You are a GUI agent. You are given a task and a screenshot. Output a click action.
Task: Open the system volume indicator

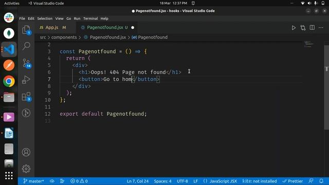point(309,3)
